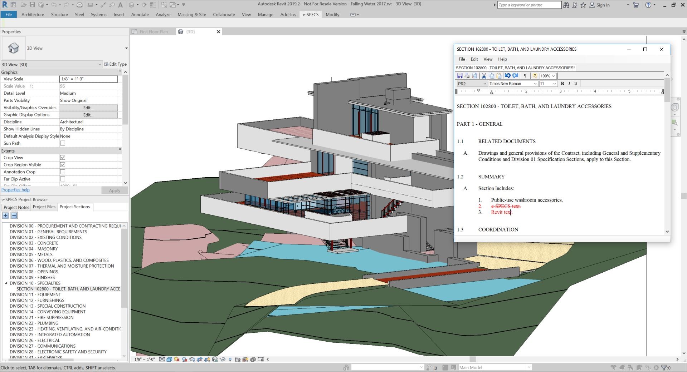
Task: Click the Print icon in Revit quick access toolbar
Action: coord(79,5)
